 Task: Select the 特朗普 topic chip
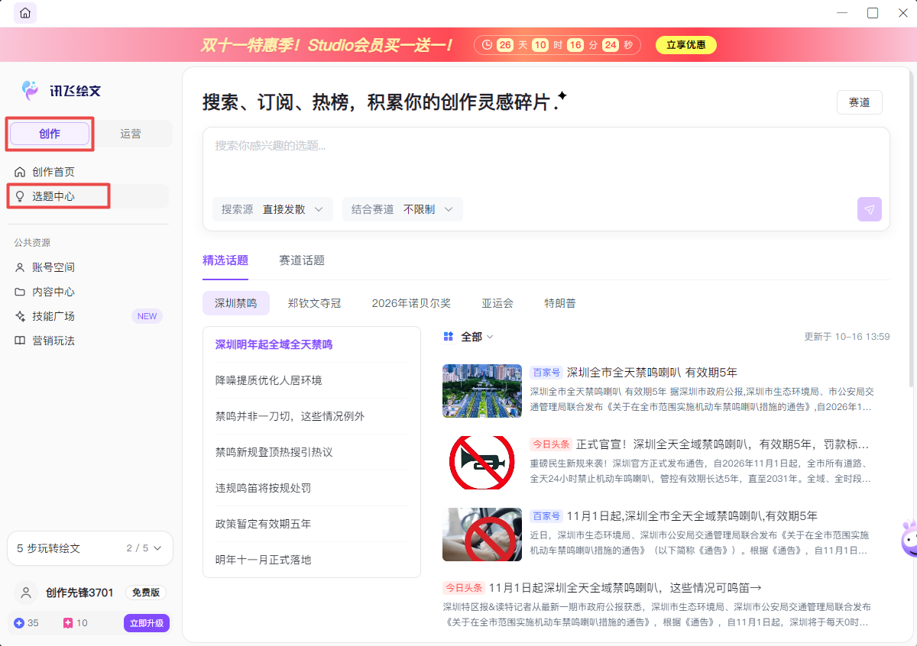coord(560,303)
